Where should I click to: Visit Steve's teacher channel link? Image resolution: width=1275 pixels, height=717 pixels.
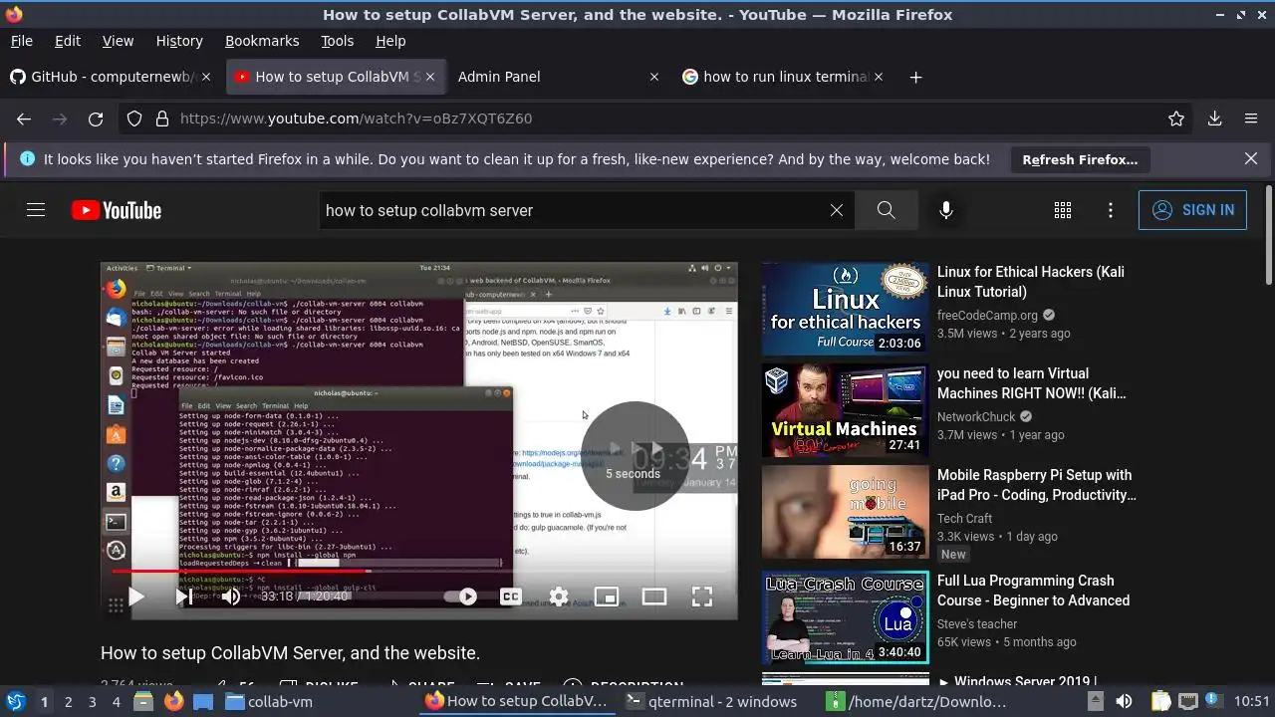click(x=977, y=624)
